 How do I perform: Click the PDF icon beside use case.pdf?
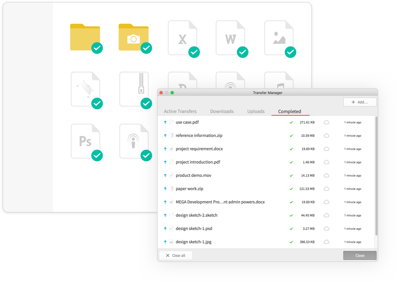[x=171, y=122]
